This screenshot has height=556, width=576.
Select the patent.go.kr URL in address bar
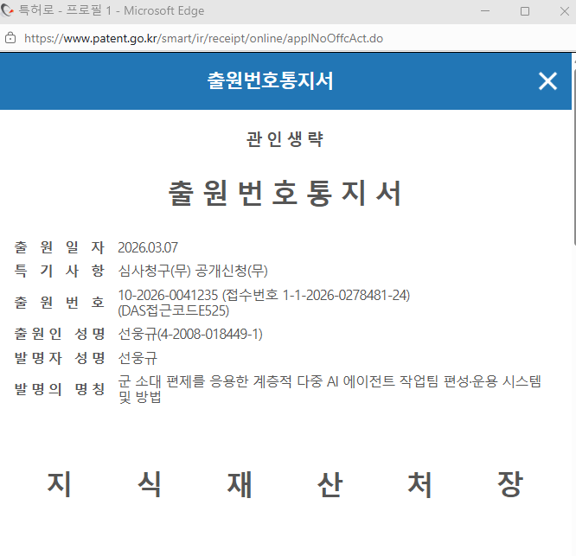click(203, 38)
